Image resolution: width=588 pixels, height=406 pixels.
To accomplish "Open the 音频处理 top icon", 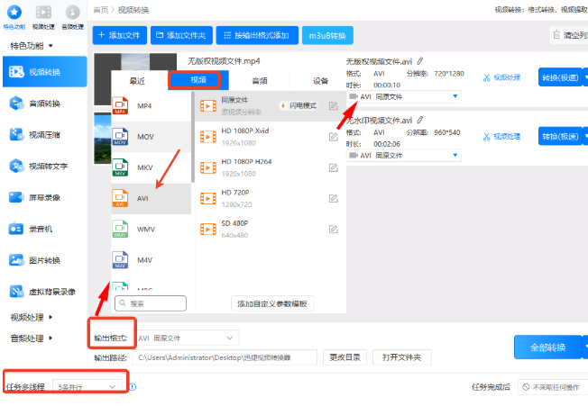I will pos(73,12).
